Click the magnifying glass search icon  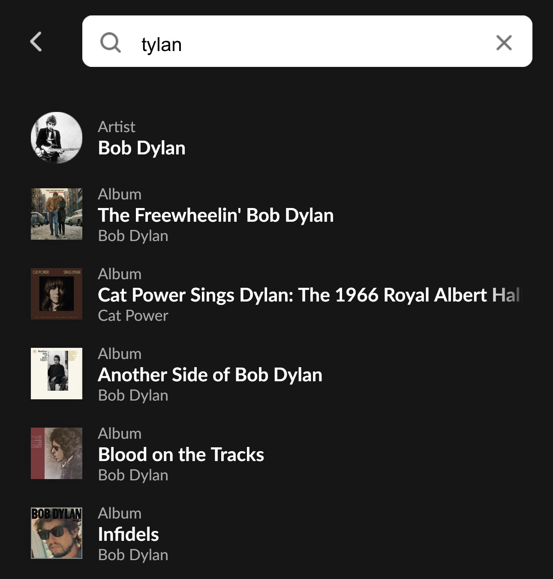pos(110,42)
